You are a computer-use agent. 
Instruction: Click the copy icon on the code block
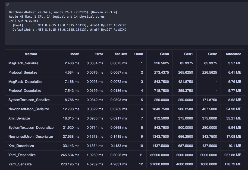(x=7, y=5)
